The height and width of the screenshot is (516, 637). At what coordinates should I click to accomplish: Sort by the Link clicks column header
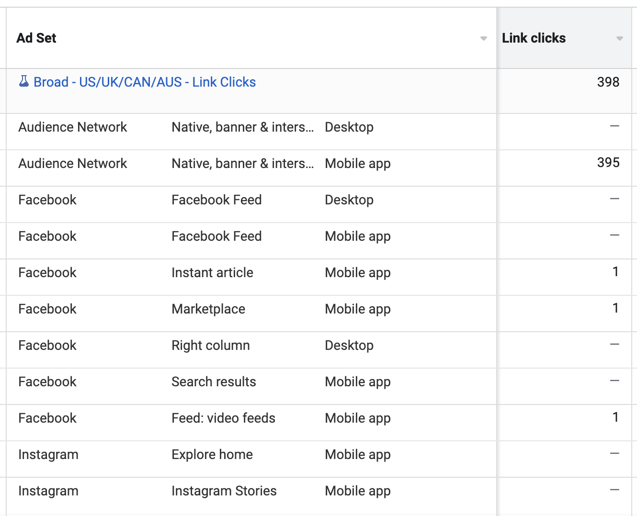click(x=534, y=38)
